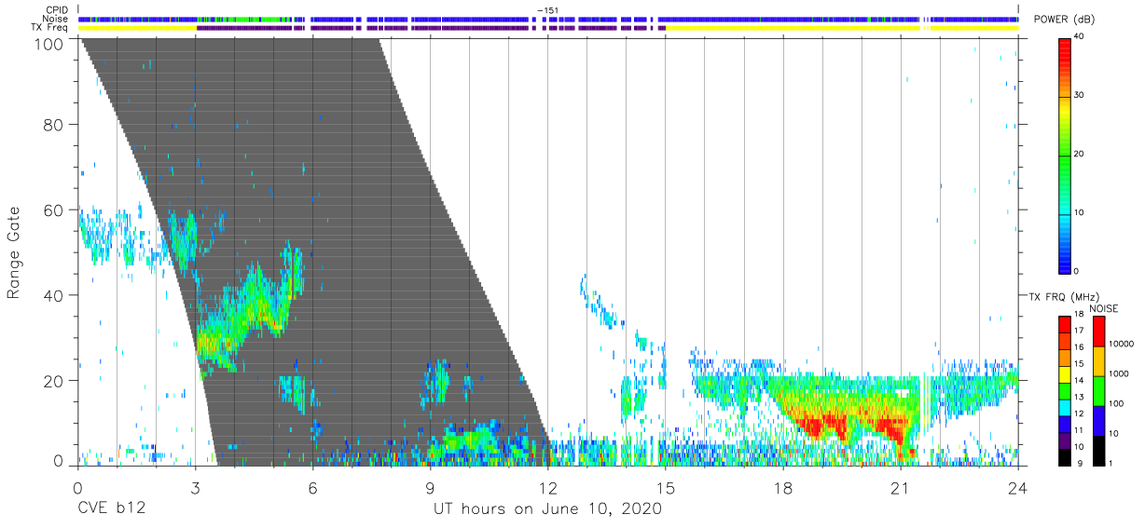Image resolution: width=1145 pixels, height=528 pixels.
Task: Click the green swatch in noise legend
Action: pyautogui.click(x=1098, y=390)
